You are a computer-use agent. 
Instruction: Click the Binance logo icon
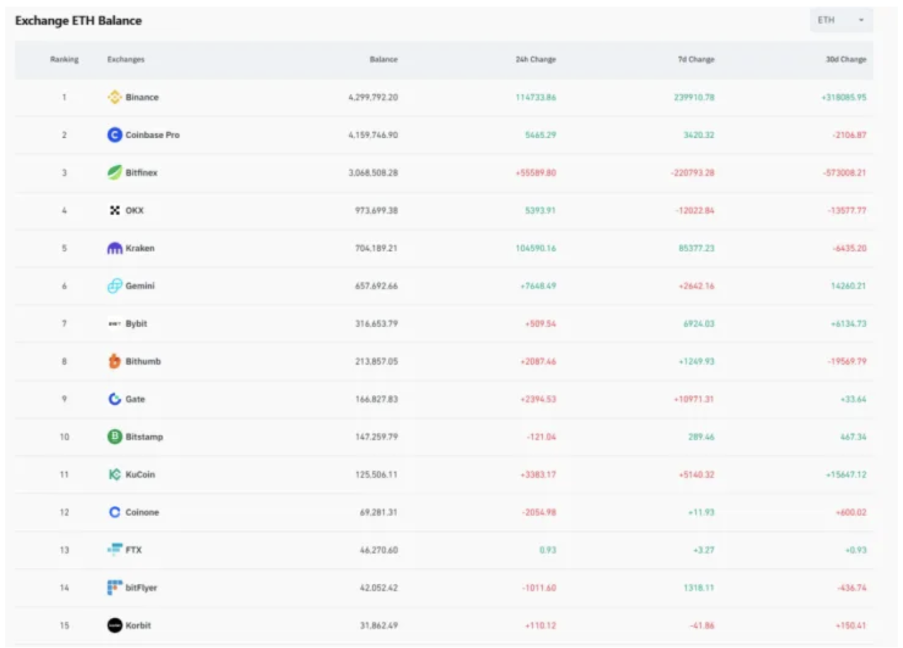point(115,97)
